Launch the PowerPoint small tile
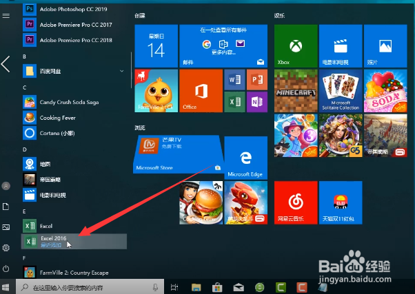415x294 pixels. [x=257, y=80]
